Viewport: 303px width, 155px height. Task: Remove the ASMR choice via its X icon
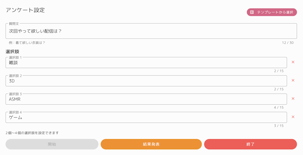pyautogui.click(x=293, y=99)
